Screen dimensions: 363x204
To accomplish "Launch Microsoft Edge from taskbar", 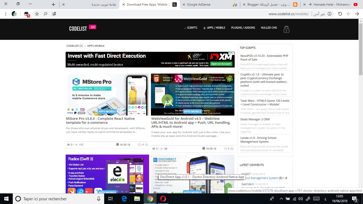I will (x=124, y=199).
